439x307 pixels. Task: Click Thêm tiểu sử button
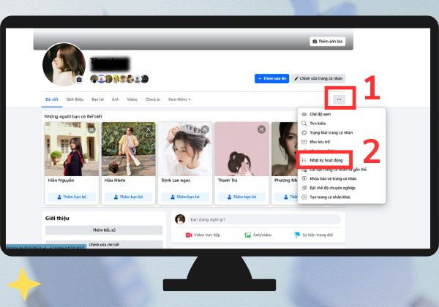104,230
